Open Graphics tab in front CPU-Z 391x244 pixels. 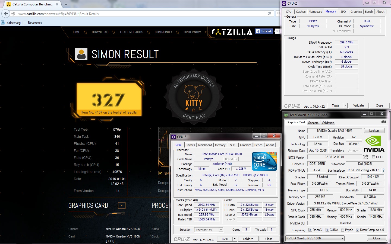[245, 145]
